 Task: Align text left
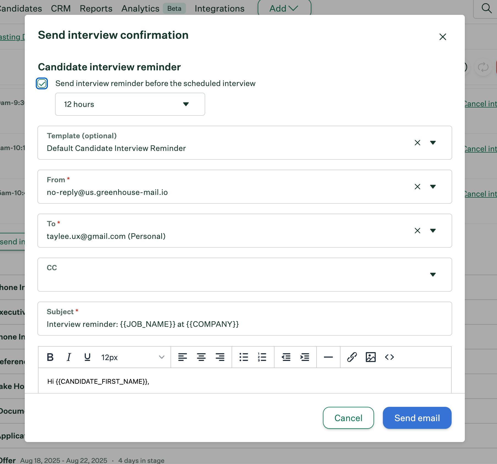[x=182, y=357]
